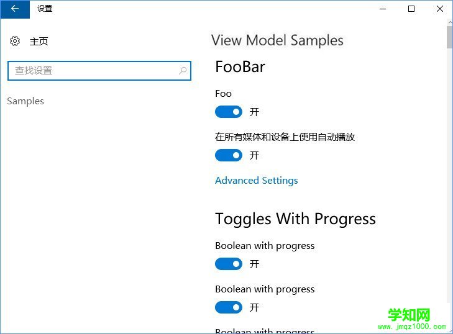
Task: Turn off the Foo toggle
Action: (x=228, y=112)
